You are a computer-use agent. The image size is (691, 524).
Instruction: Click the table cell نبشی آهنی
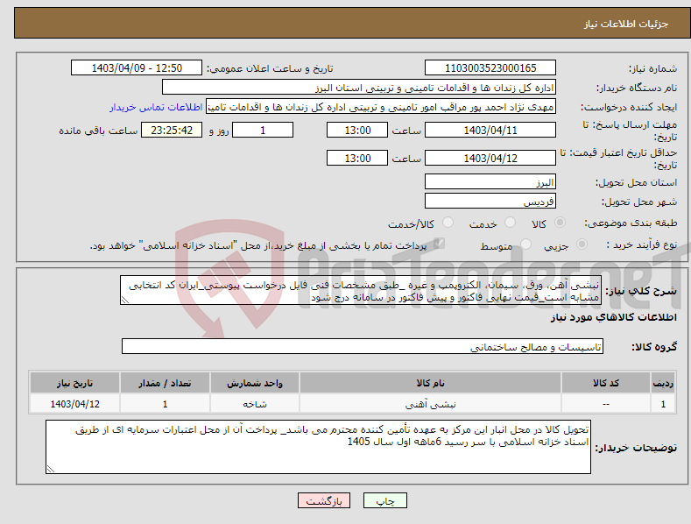[430, 404]
